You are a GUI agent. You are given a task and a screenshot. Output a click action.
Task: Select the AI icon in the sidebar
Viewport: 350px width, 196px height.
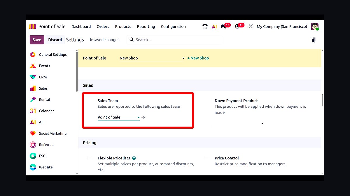[33, 122]
